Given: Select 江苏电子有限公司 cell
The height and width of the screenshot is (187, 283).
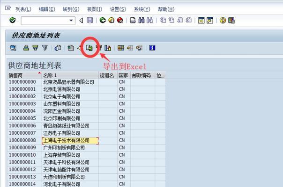Looking at the screenshot, I should [70, 133].
